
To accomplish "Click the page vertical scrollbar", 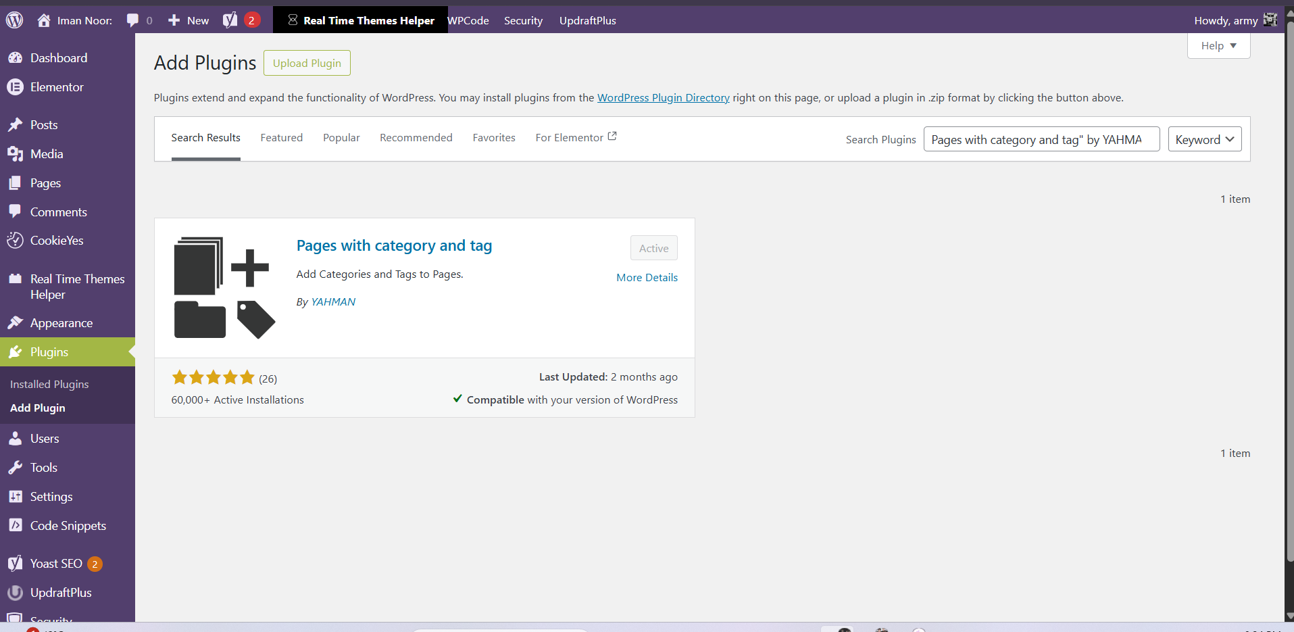I will tap(1289, 291).
